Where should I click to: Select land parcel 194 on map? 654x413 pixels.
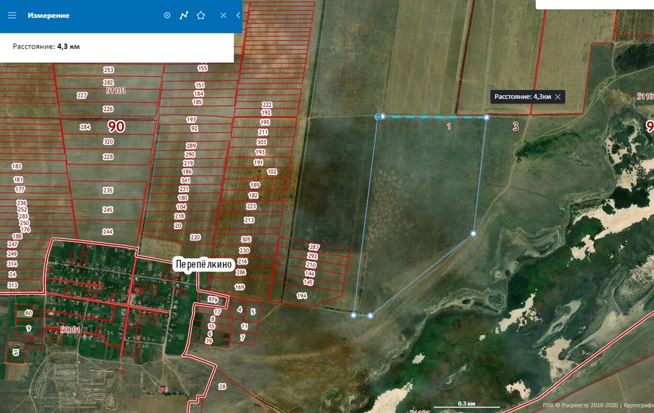click(302, 296)
